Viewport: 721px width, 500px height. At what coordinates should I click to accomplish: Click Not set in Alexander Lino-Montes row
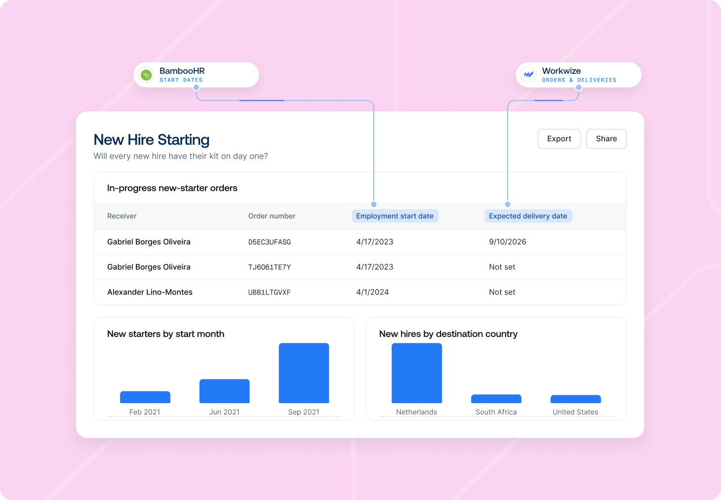[502, 292]
